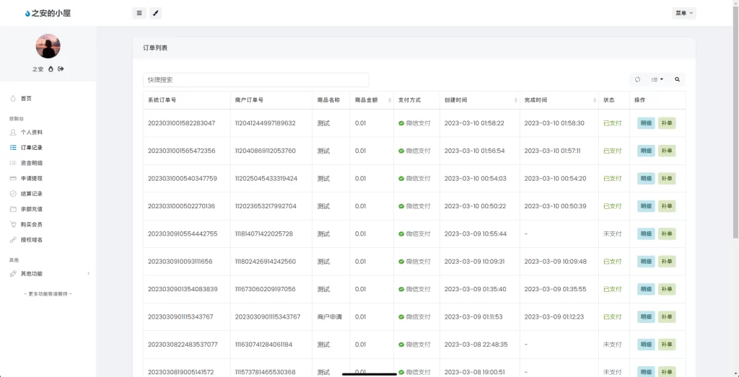This screenshot has height=377, width=739.
Task: Sort by 完成时间 column header
Action: 559,100
